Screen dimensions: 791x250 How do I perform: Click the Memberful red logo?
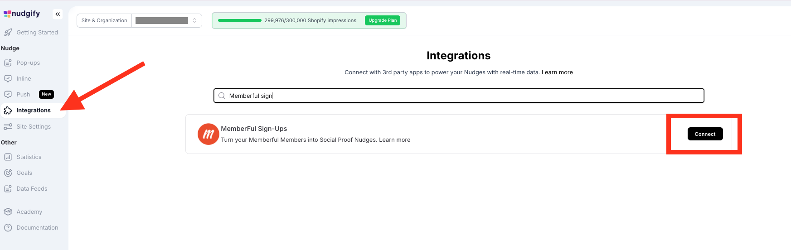[208, 134]
